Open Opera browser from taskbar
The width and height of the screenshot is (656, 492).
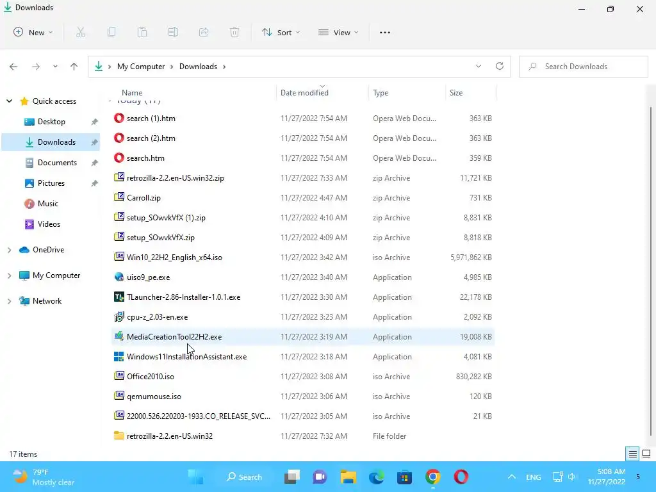pos(461,477)
